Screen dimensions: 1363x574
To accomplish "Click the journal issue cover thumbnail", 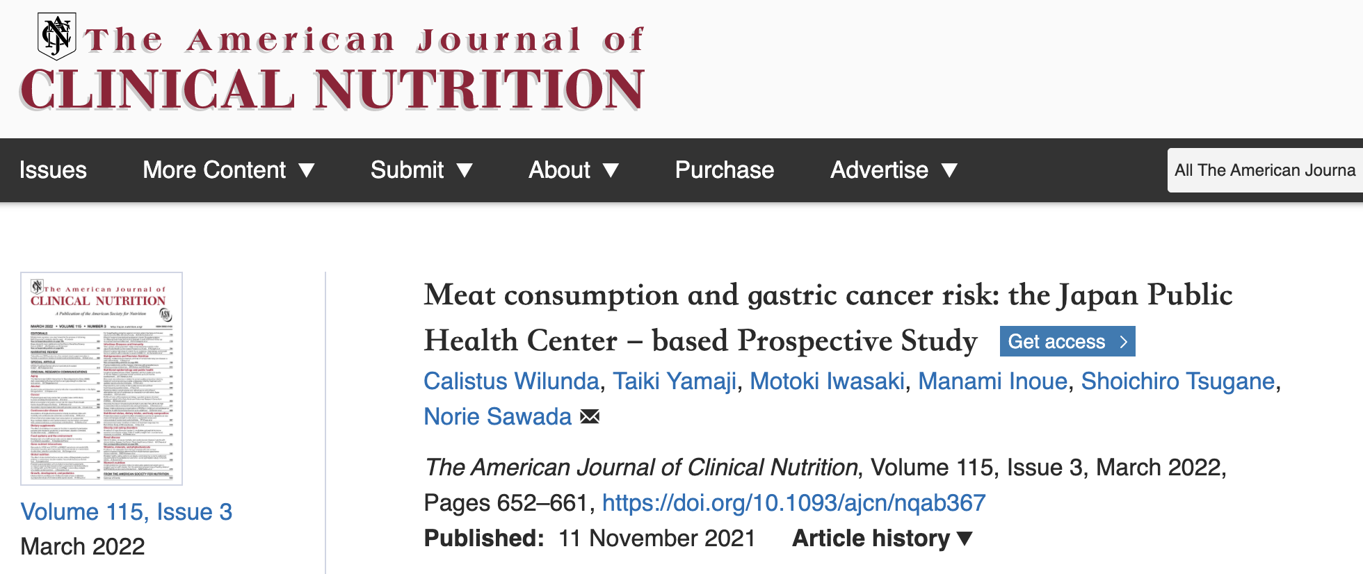I will (102, 379).
